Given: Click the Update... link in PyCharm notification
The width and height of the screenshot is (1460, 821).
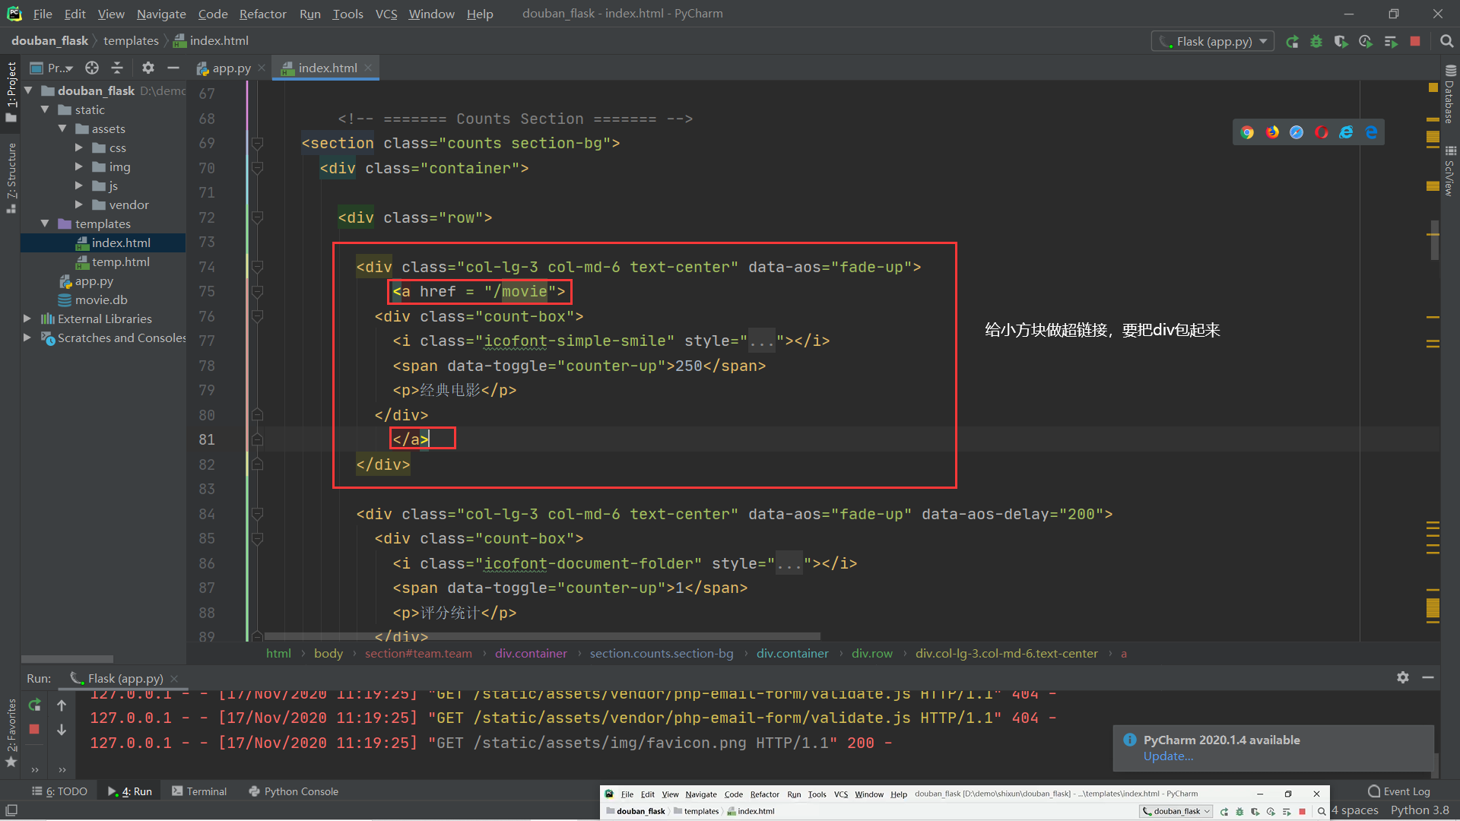Looking at the screenshot, I should [x=1168, y=756].
